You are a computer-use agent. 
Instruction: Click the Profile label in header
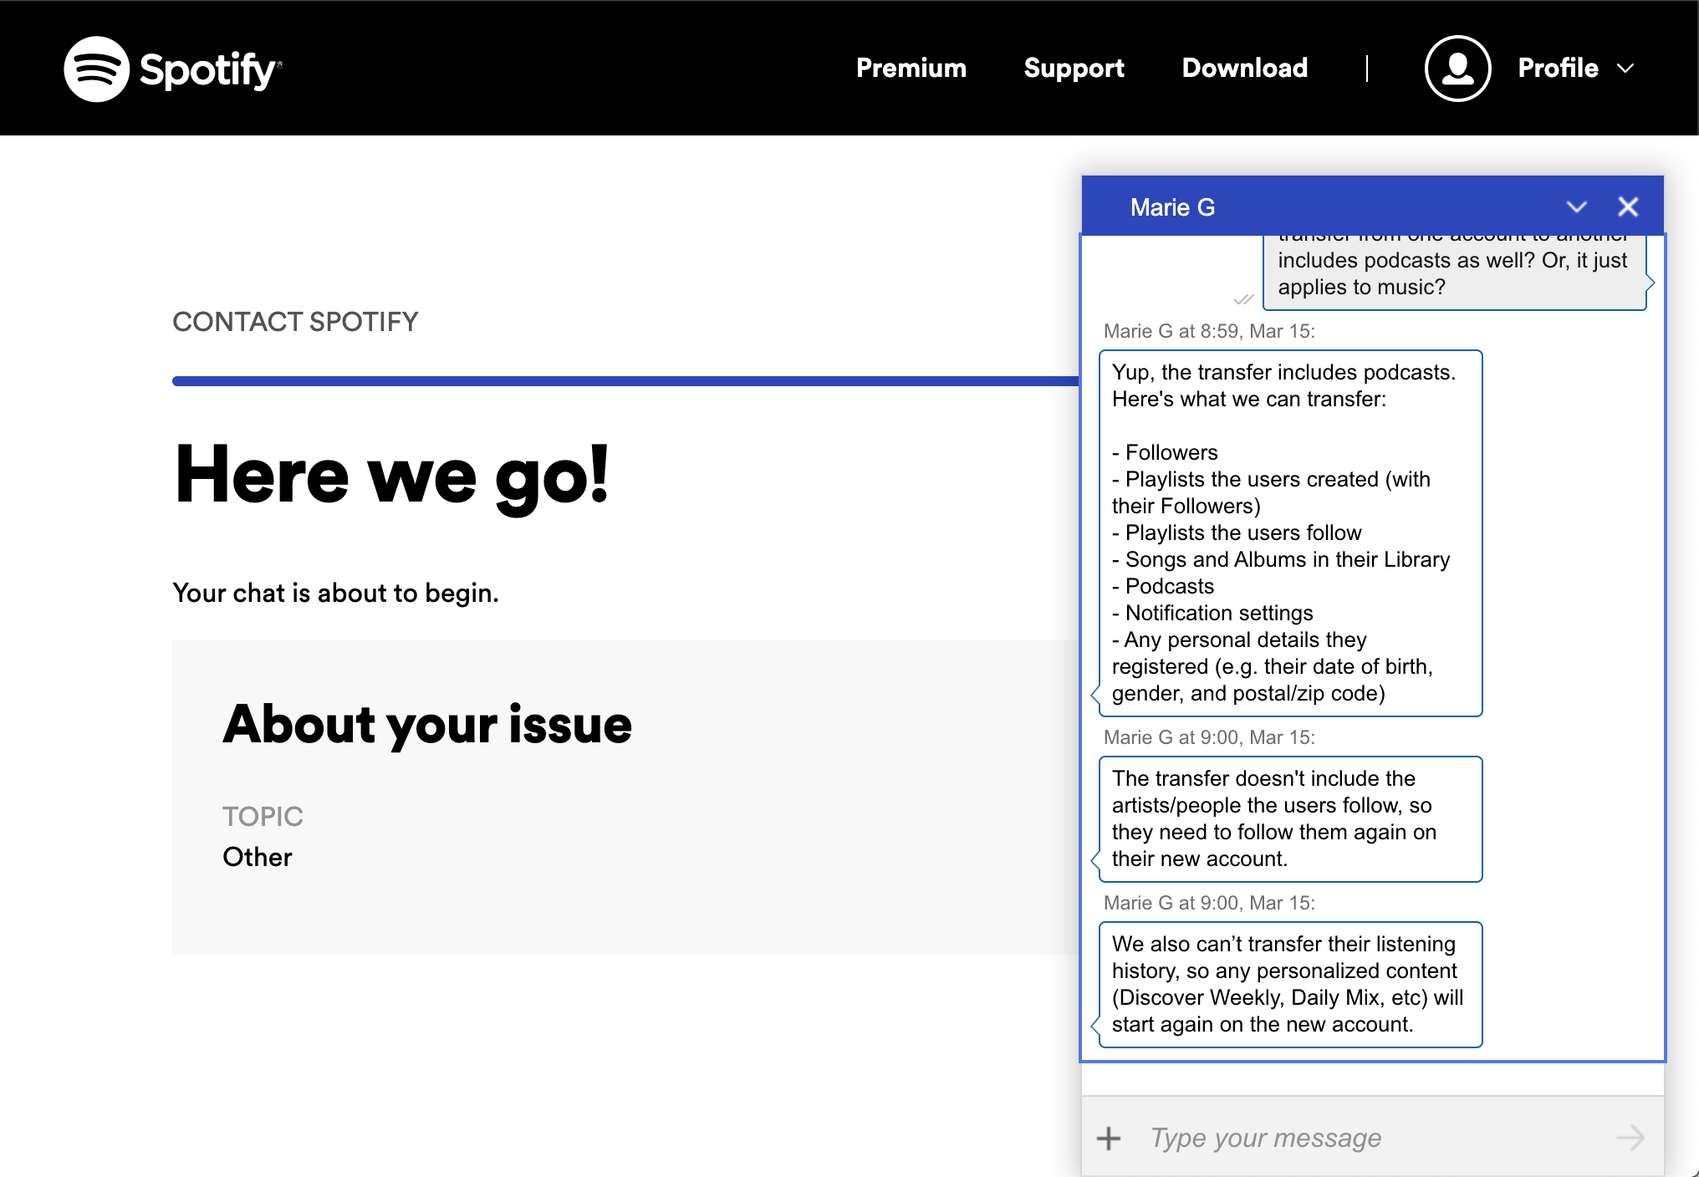[1558, 68]
